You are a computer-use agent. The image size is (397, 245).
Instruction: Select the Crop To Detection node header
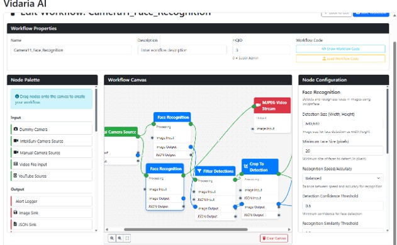260,167
